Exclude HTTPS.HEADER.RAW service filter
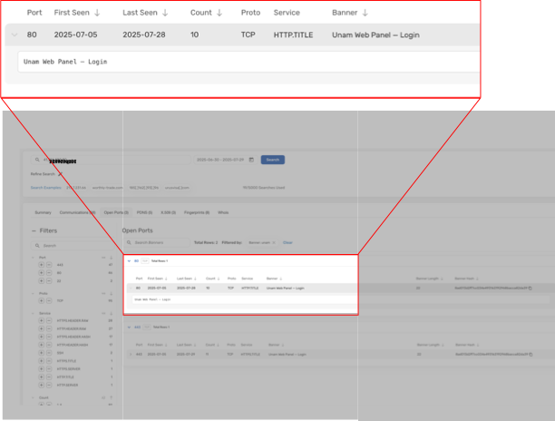555x421 pixels. [49, 320]
